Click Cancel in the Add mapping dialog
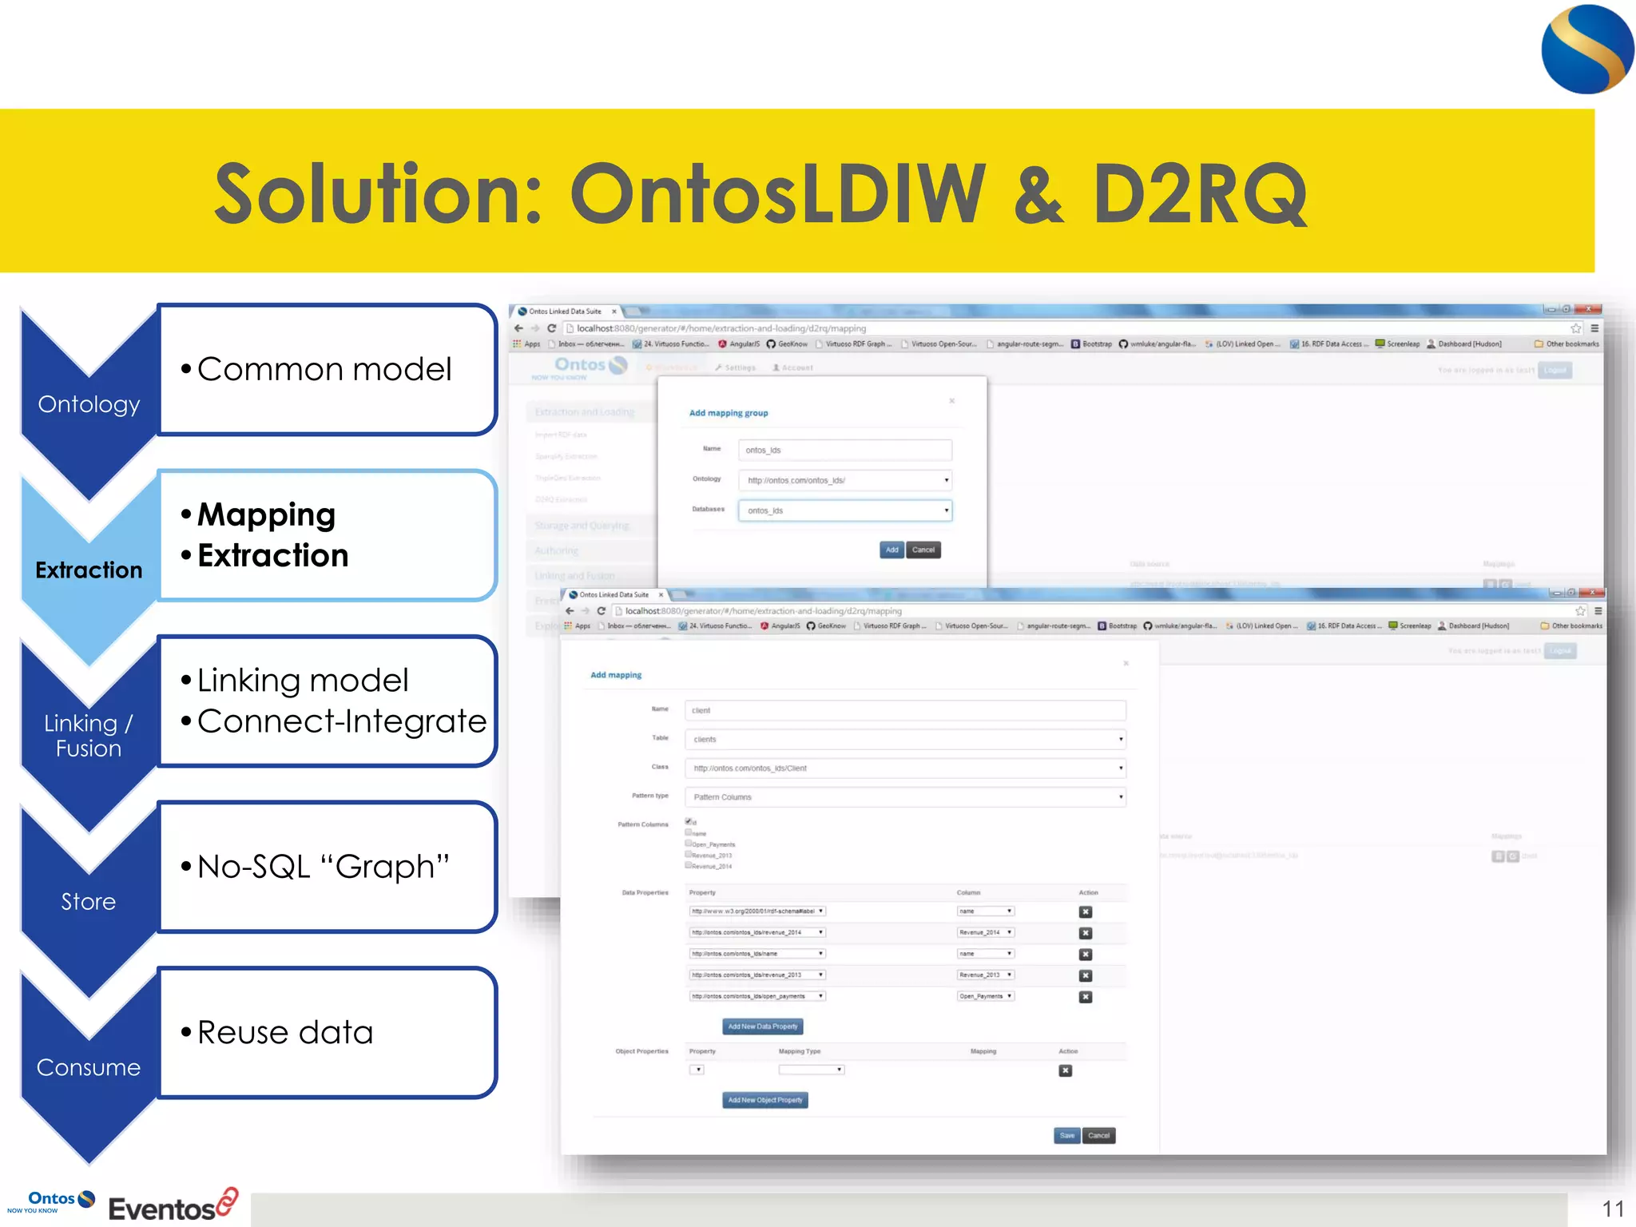 pyautogui.click(x=1099, y=1136)
